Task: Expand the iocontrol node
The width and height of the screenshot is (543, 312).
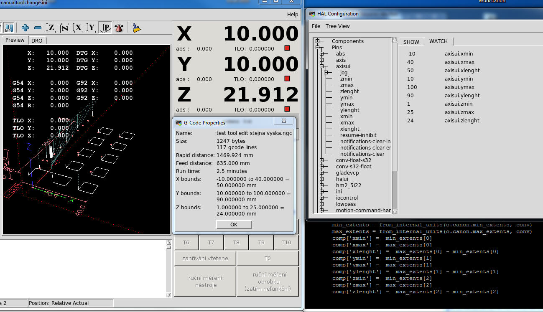Action: click(322, 198)
